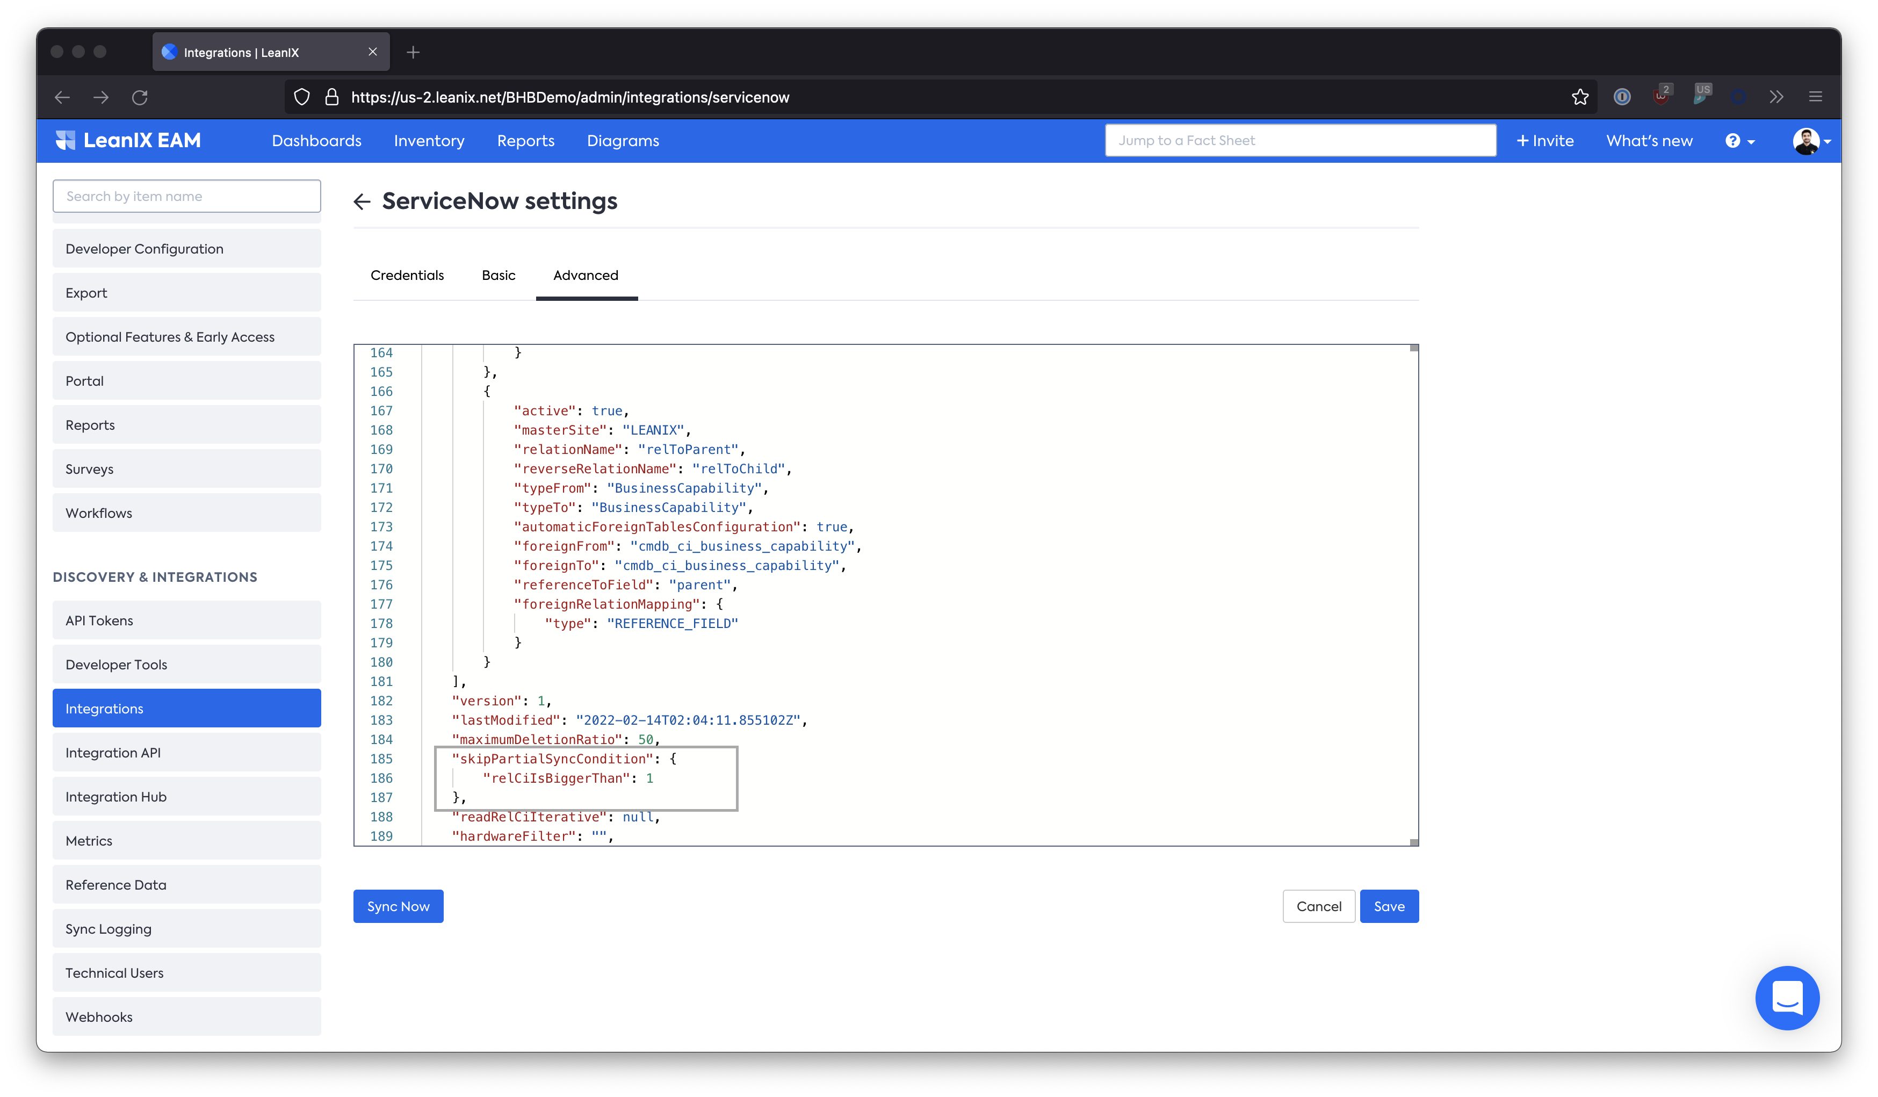
Task: Open the user avatar dropdown
Action: click(x=1812, y=141)
